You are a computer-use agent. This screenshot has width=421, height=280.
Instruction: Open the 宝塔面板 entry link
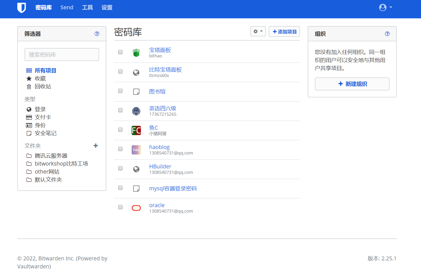point(160,50)
